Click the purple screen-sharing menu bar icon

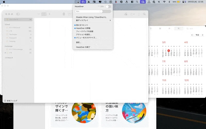point(143,2)
